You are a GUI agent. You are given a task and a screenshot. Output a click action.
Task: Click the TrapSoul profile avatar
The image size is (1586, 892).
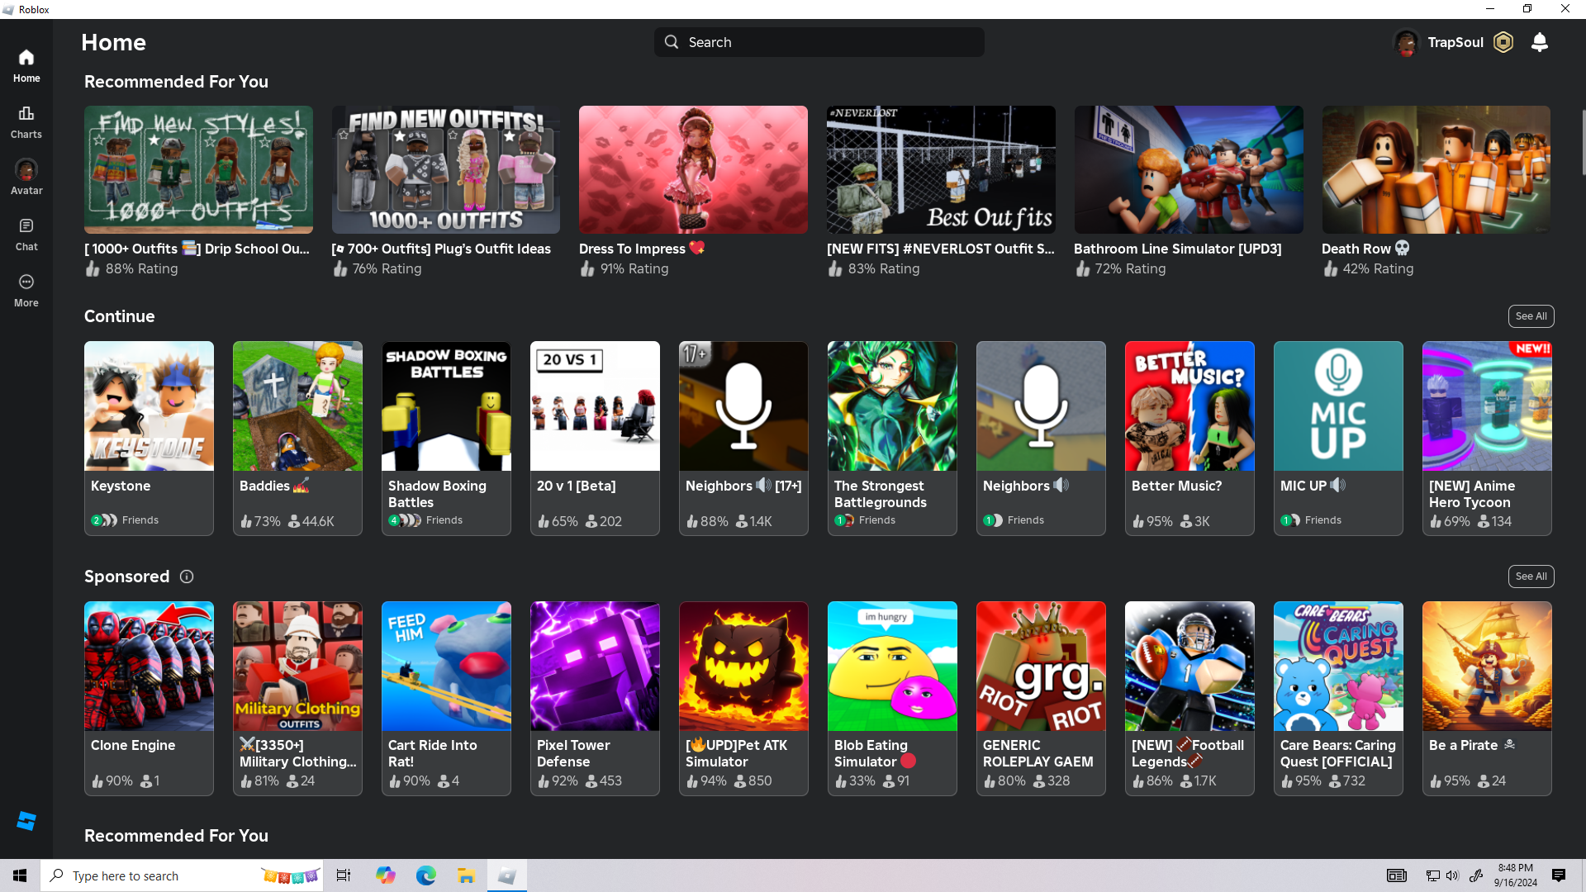(1406, 42)
